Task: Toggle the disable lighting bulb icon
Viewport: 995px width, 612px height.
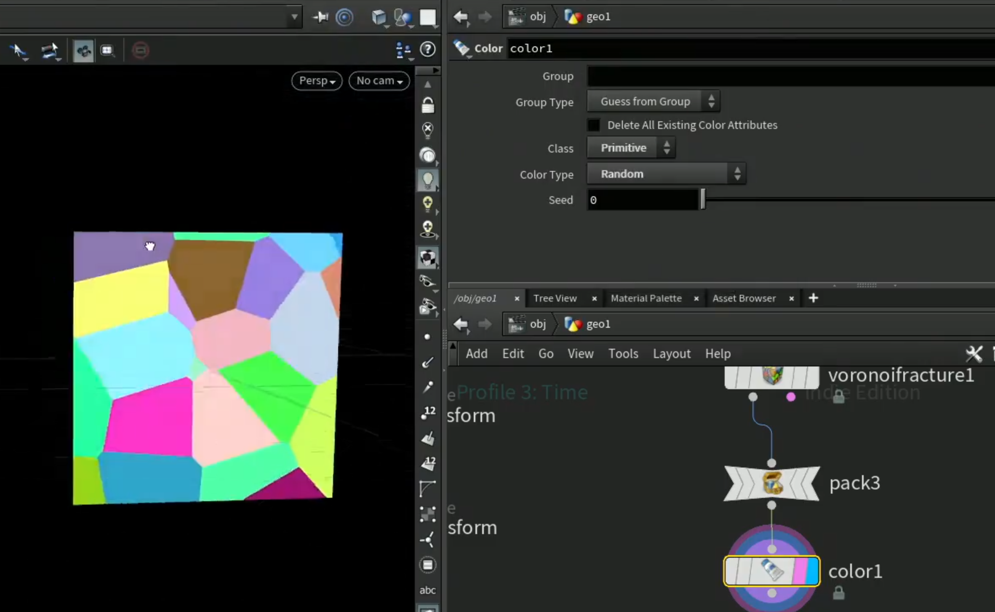Action: pos(428,130)
